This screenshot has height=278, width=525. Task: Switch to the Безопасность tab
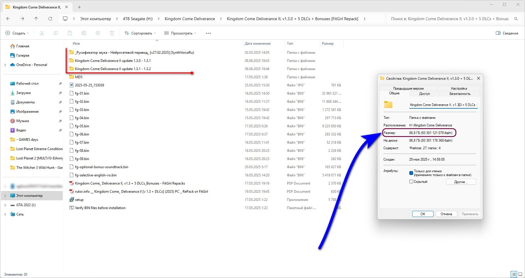click(460, 94)
